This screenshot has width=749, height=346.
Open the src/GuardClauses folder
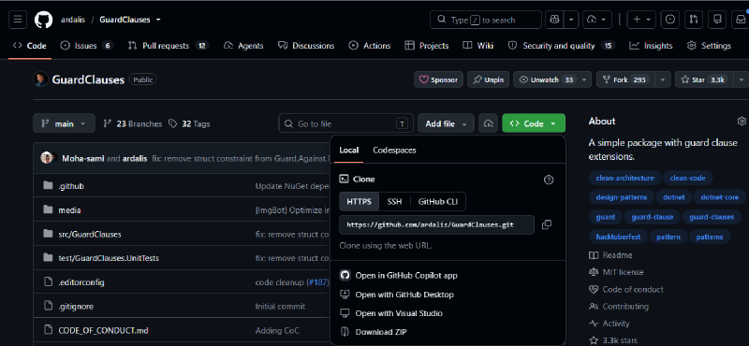(x=90, y=235)
